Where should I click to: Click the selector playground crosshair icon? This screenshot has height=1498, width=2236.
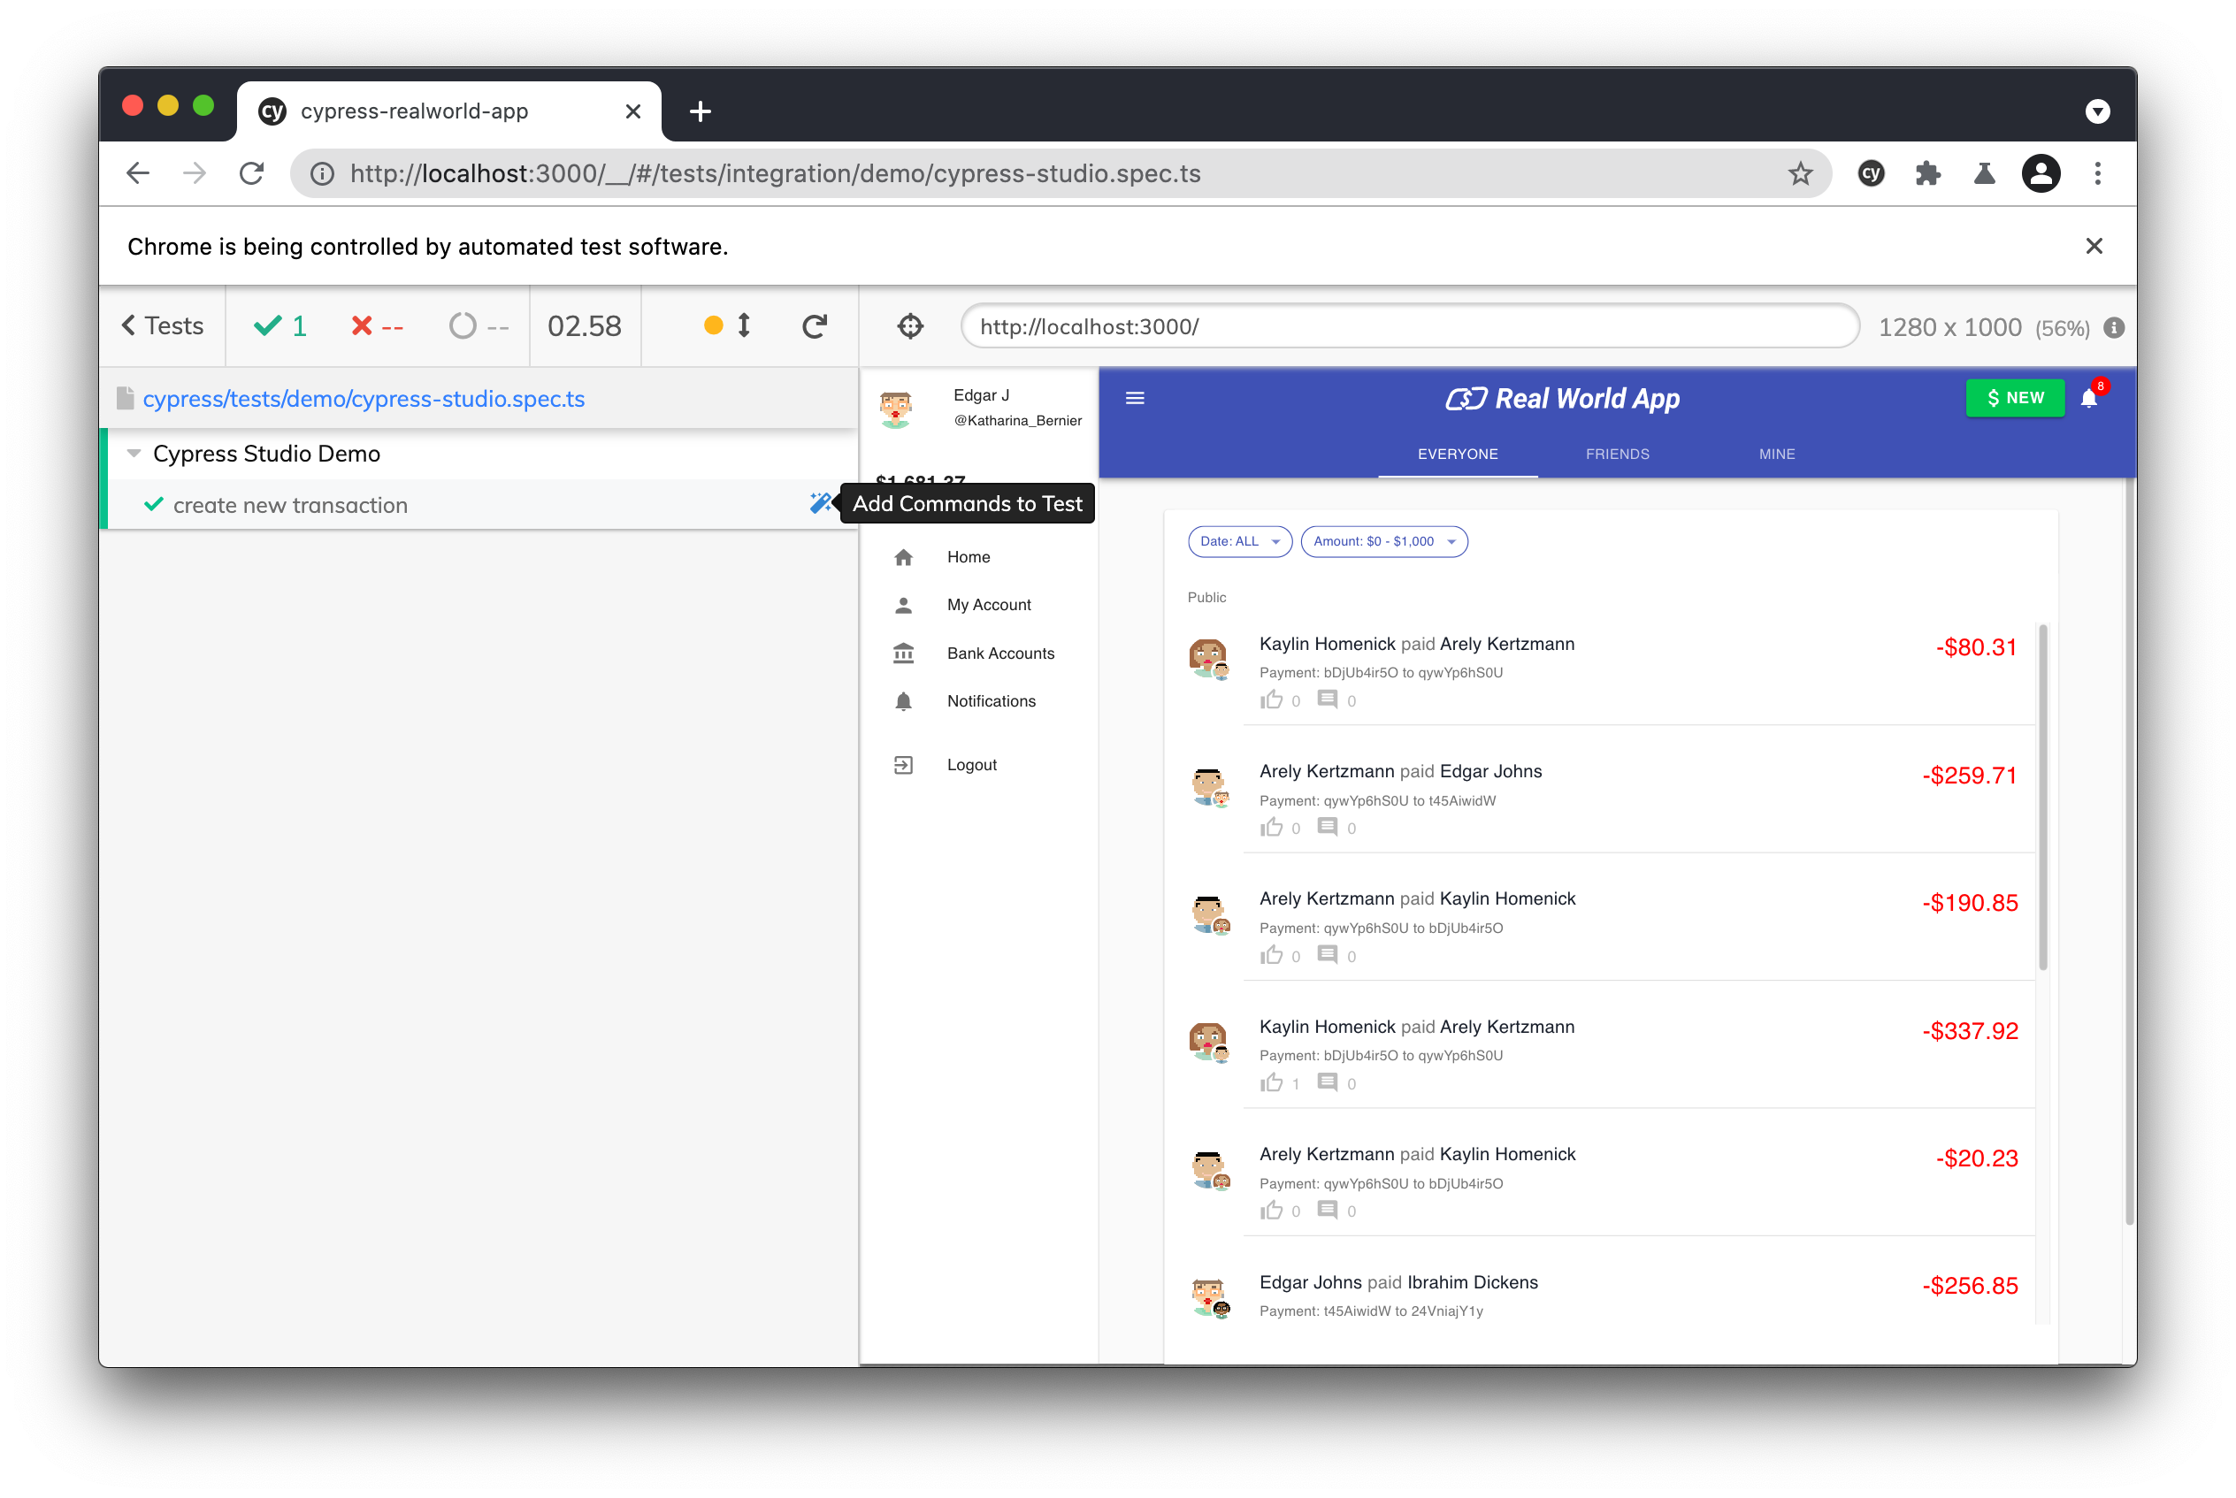click(909, 326)
